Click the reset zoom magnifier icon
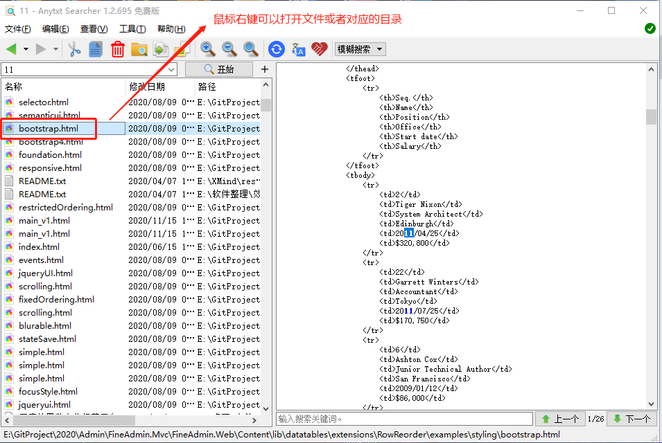 [251, 49]
